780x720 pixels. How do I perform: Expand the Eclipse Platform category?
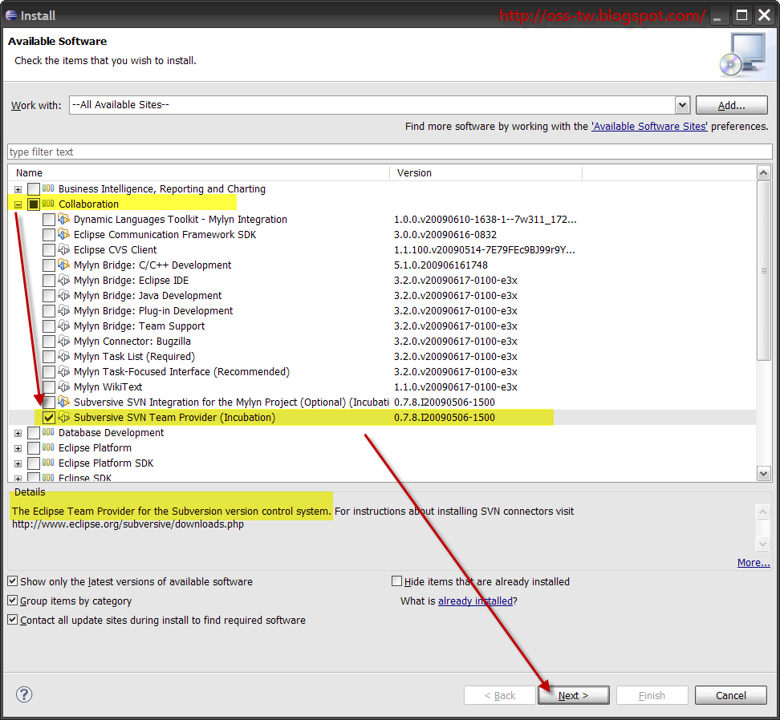[x=18, y=448]
